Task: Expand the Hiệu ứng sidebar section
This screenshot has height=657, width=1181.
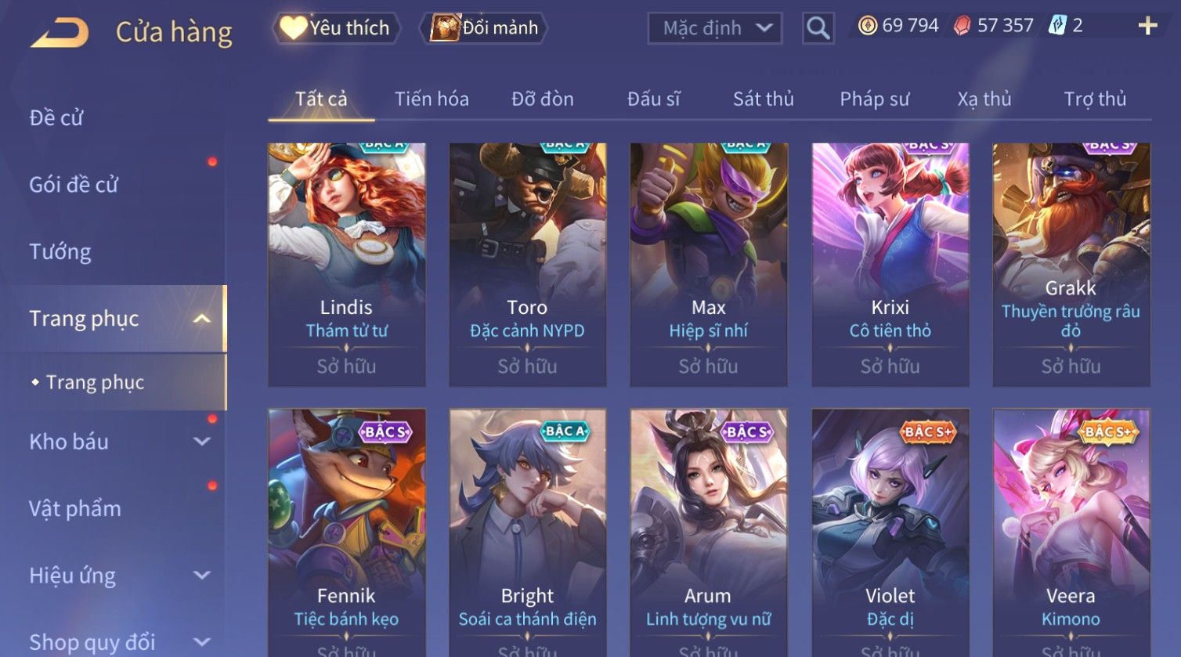Action: pyautogui.click(x=202, y=576)
